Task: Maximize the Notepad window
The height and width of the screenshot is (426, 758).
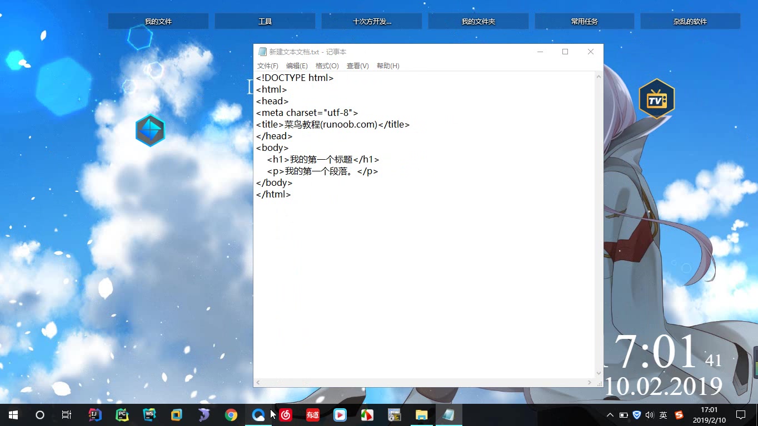Action: 565,52
